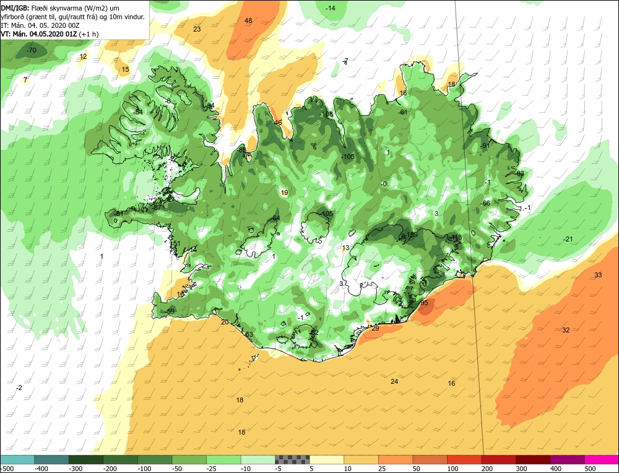Select the pale green swatch between -10 and -5
The width and height of the screenshot is (619, 473).
point(258,459)
